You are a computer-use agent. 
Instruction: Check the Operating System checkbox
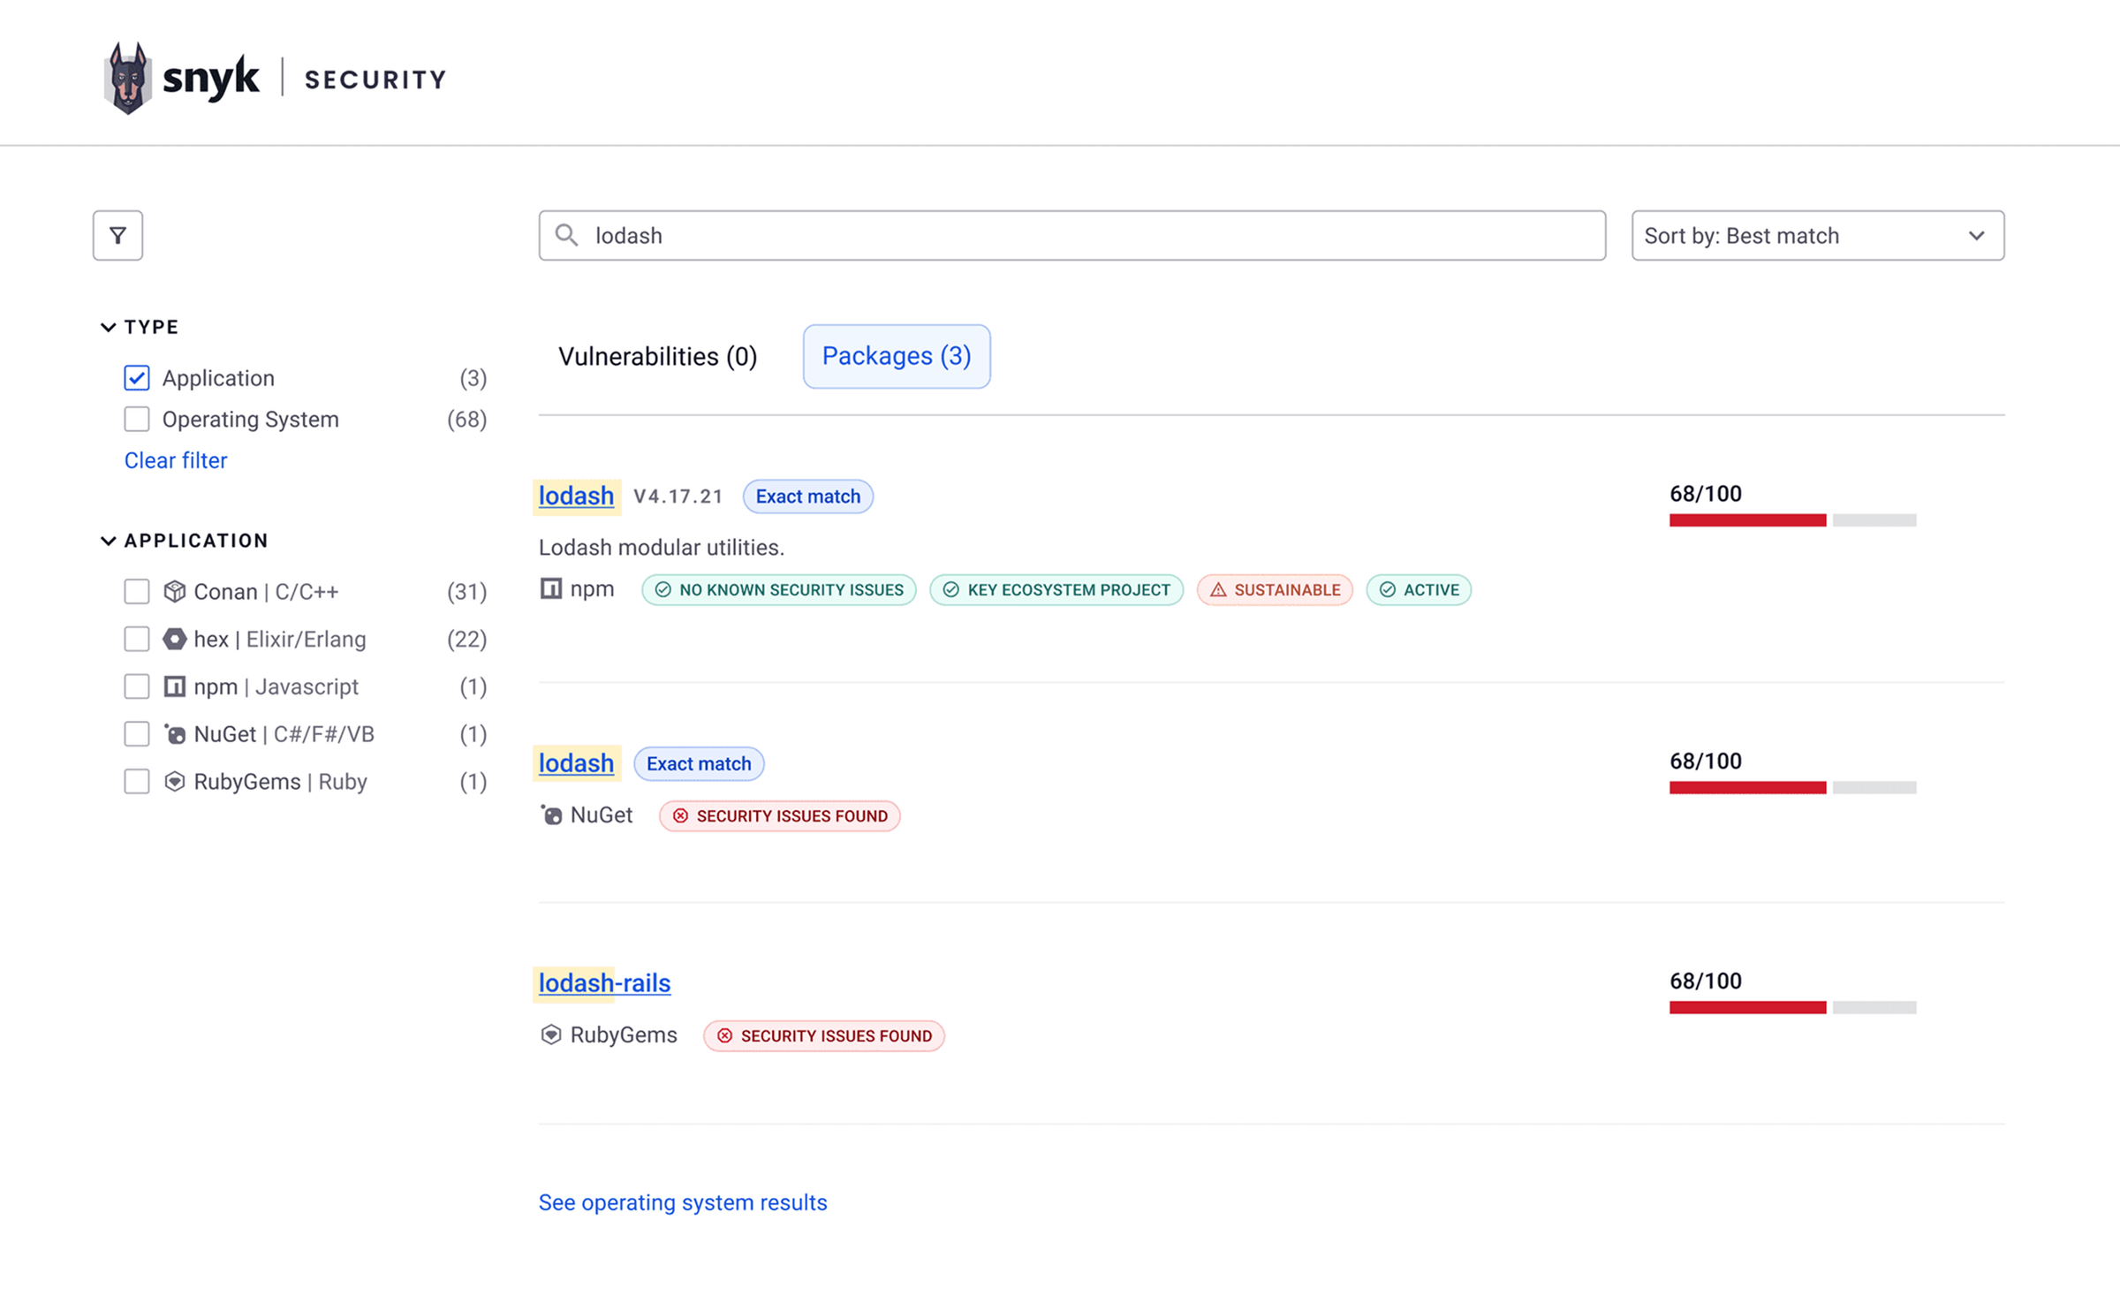137,419
